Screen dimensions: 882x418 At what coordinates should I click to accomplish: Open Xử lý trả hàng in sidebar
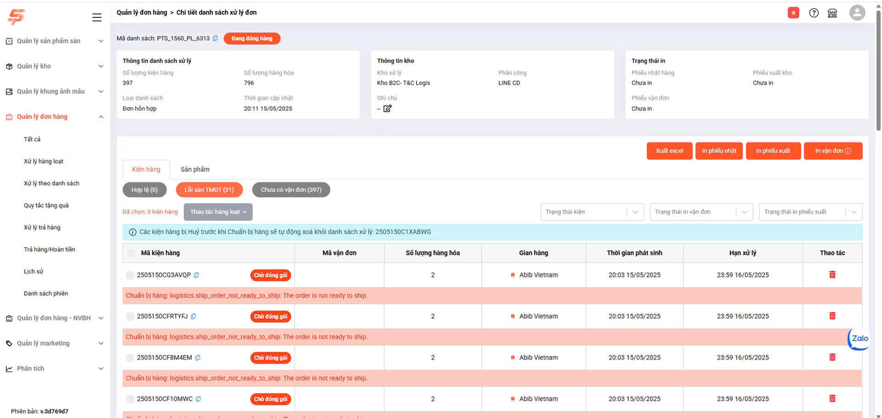(42, 227)
